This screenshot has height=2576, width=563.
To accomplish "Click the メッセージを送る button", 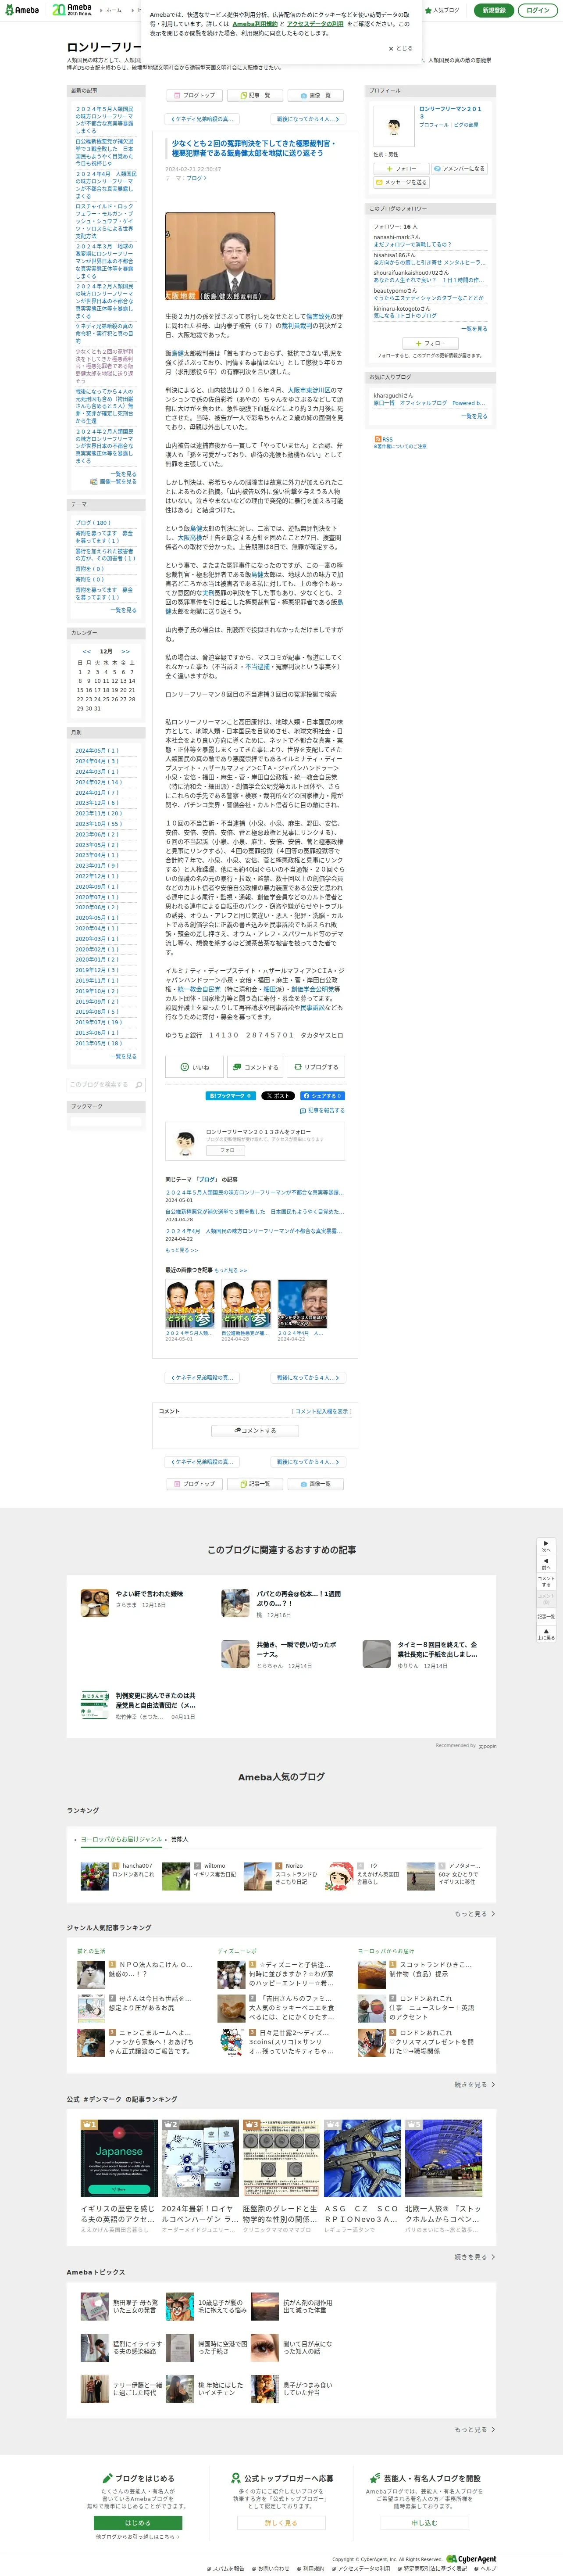I will pyautogui.click(x=401, y=182).
